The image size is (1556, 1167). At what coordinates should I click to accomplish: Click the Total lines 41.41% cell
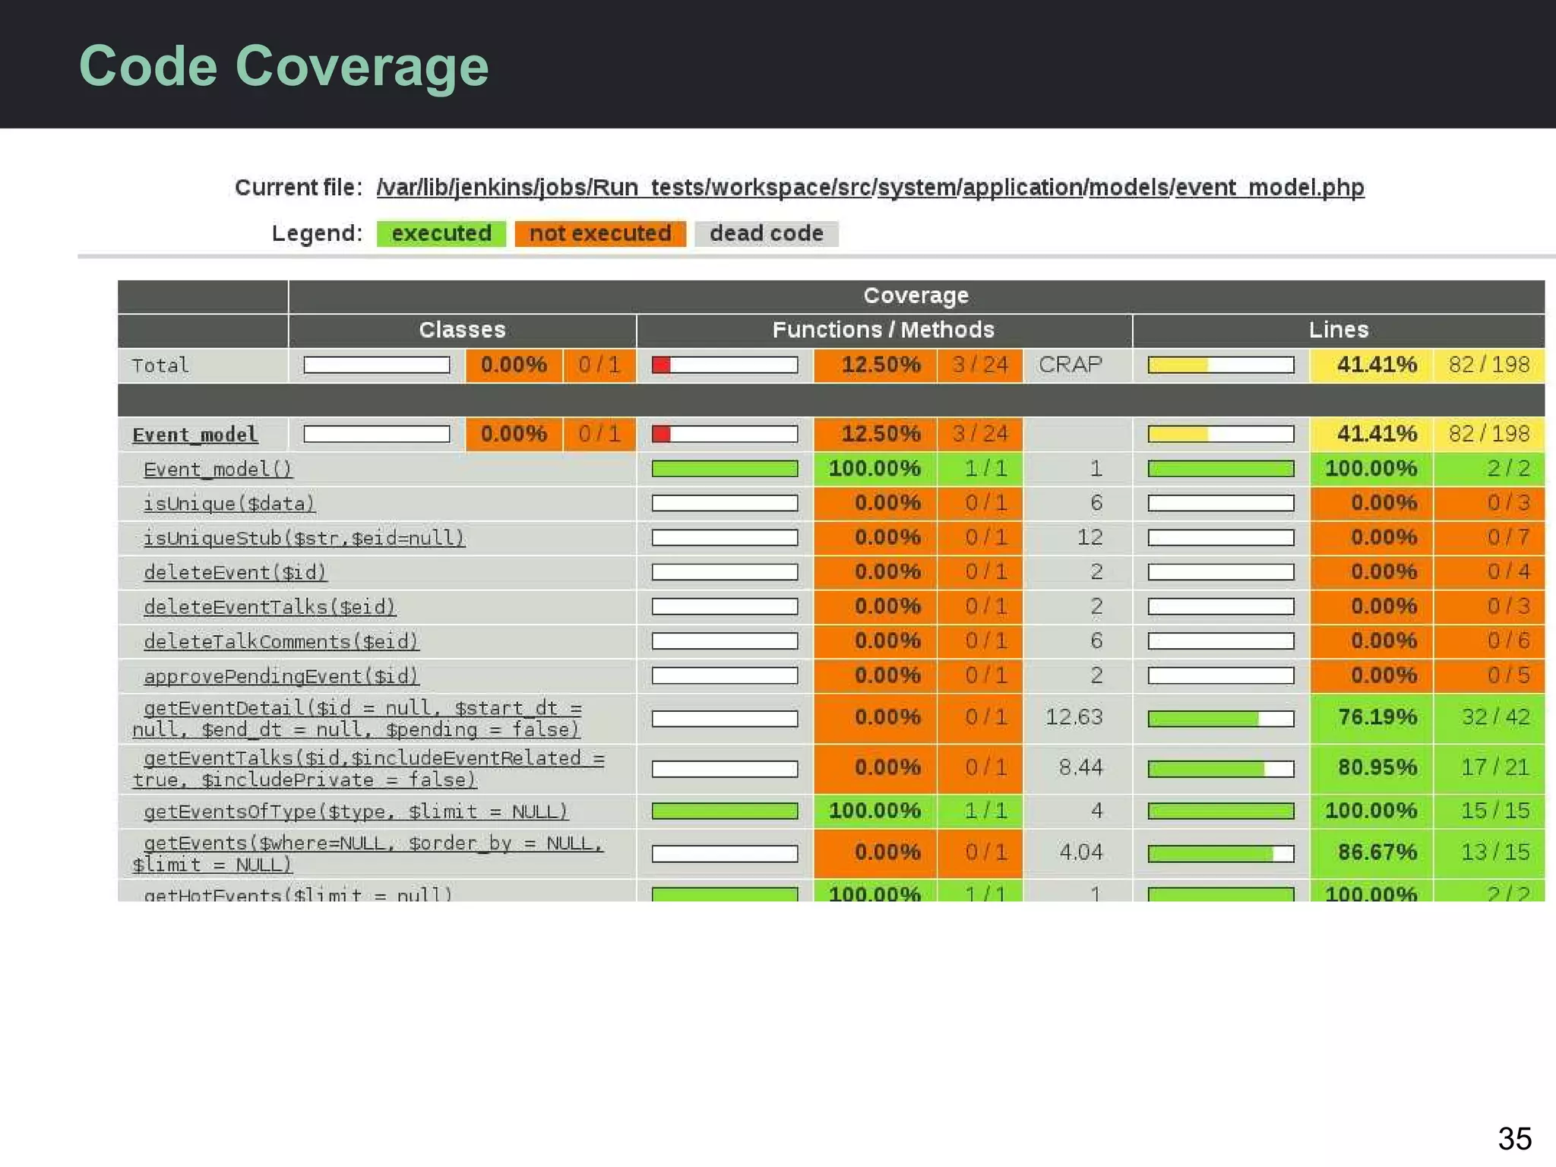click(x=1371, y=365)
